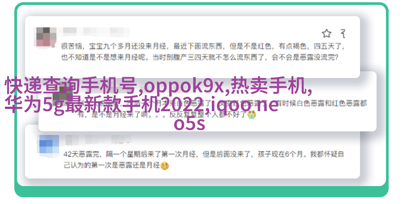Select the comment line starting 42天恶露完
Viewport: 403px width, 204px height.
point(204,154)
